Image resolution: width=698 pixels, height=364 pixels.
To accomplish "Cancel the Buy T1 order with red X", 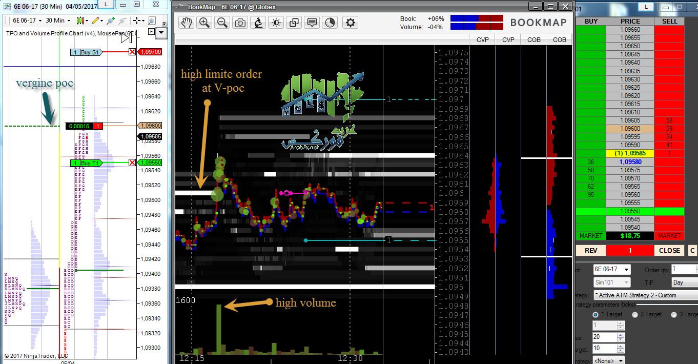I will pos(132,163).
